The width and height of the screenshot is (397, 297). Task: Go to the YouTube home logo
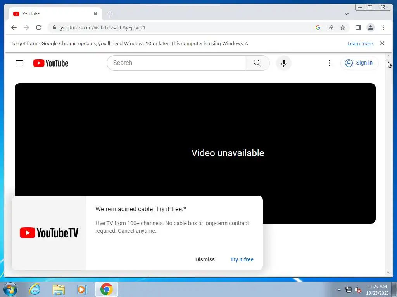pos(51,63)
